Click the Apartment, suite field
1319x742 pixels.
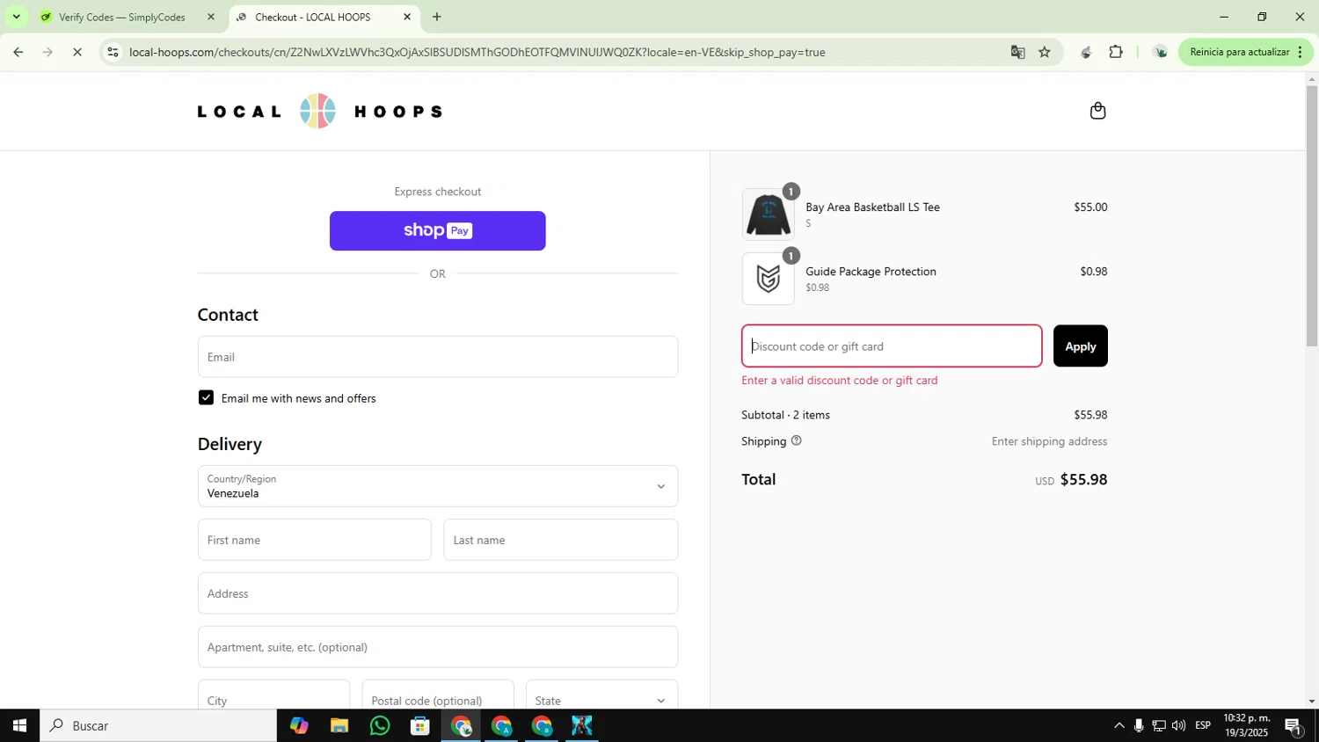pos(437,647)
